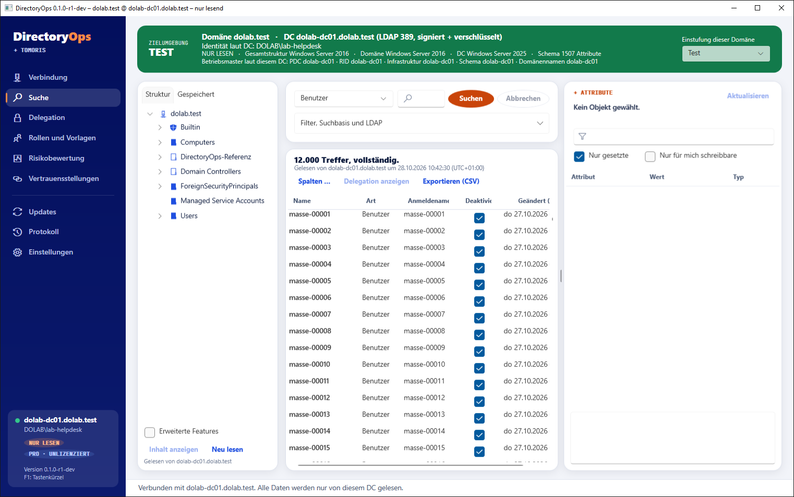The width and height of the screenshot is (794, 497).
Task: Click the results list horizontal scrollbar
Action: click(x=410, y=465)
